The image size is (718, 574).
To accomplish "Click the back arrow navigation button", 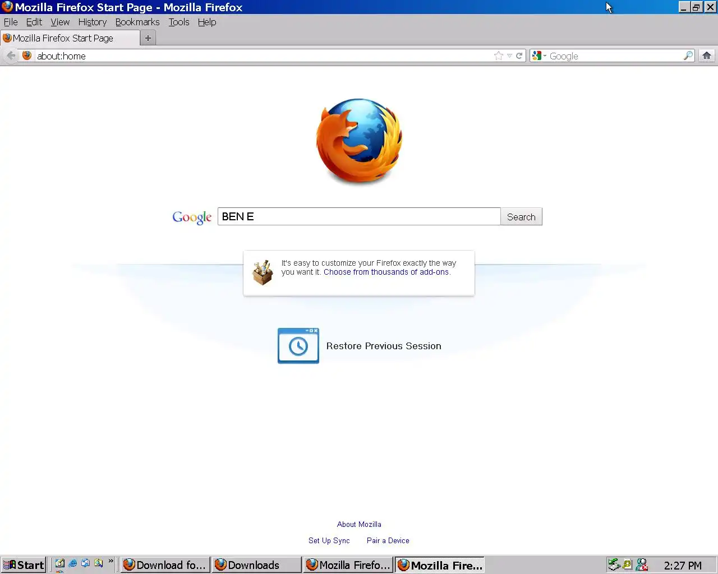I will tap(11, 55).
